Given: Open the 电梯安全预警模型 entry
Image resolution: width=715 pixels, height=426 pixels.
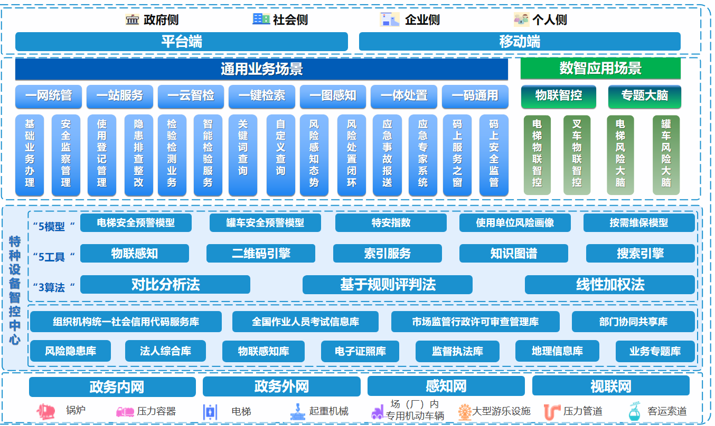Looking at the screenshot, I should pyautogui.click(x=135, y=222).
